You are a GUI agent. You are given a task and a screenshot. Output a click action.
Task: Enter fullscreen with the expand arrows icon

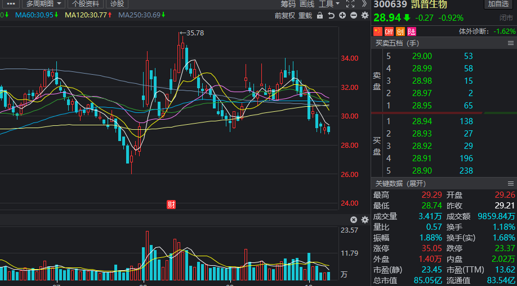pos(350,3)
